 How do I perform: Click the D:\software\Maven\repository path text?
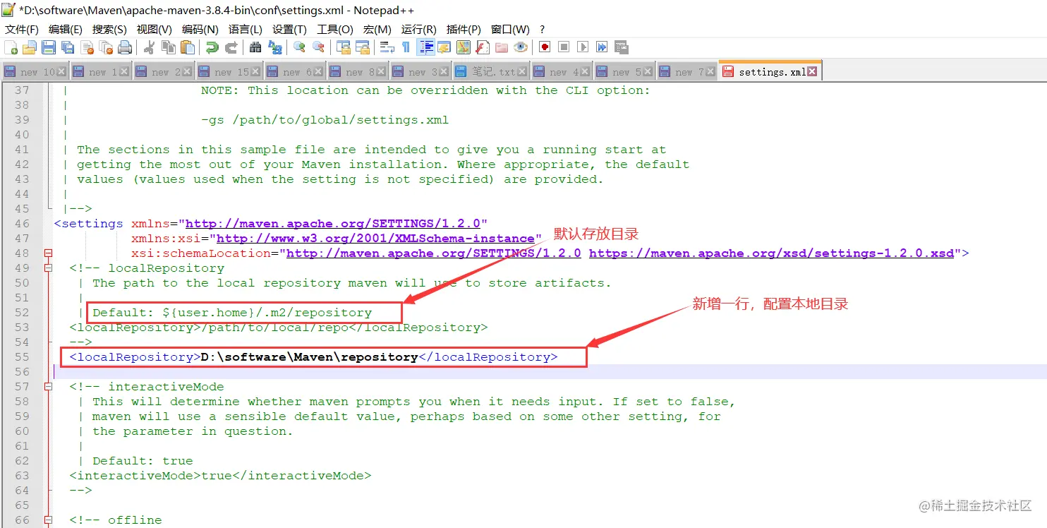(x=309, y=356)
